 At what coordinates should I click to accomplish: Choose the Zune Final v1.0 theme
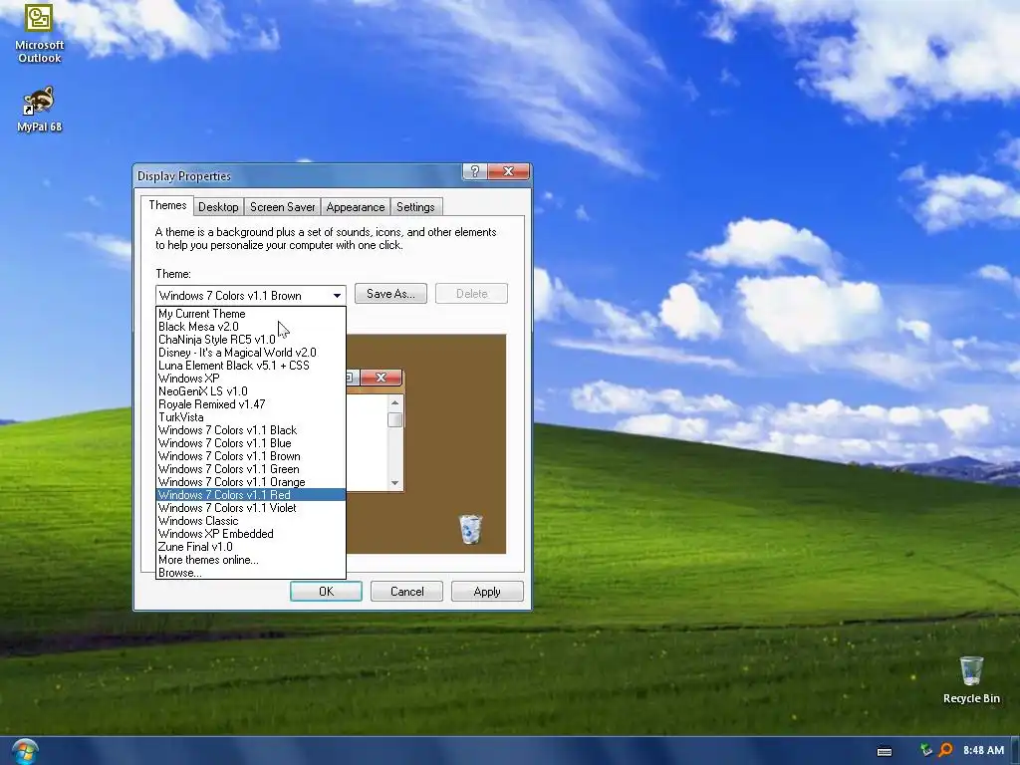[x=250, y=547]
